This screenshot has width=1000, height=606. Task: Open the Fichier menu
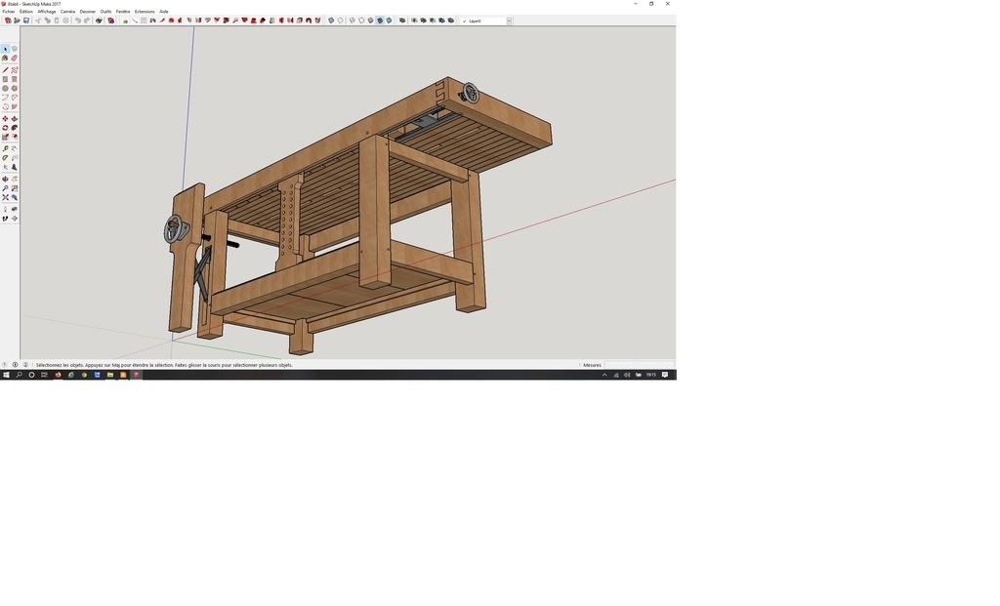[9, 12]
